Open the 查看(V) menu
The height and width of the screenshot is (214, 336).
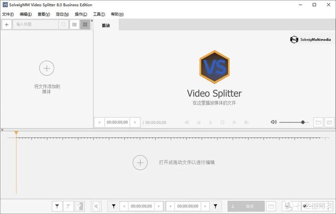[x=44, y=14]
